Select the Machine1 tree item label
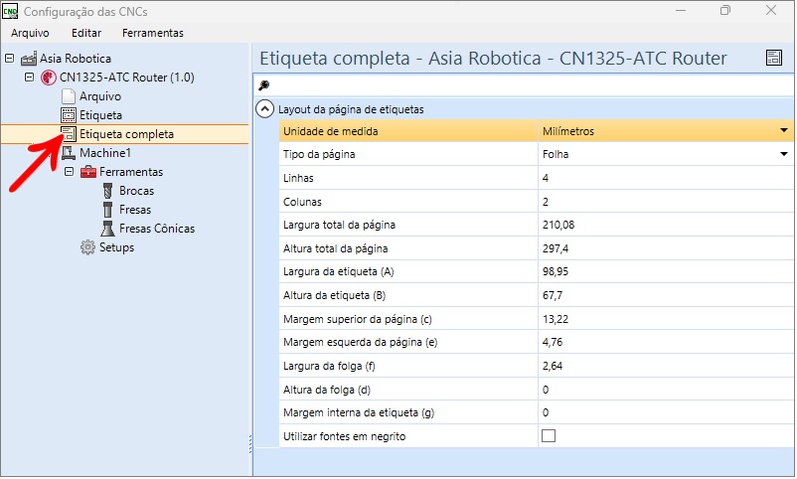Image resolution: width=797 pixels, height=479 pixels. 105,153
